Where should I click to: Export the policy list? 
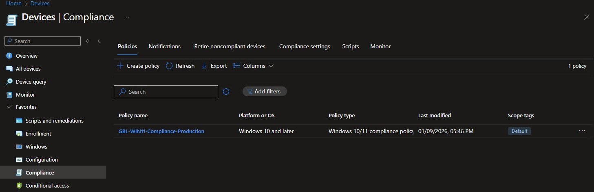pyautogui.click(x=214, y=66)
